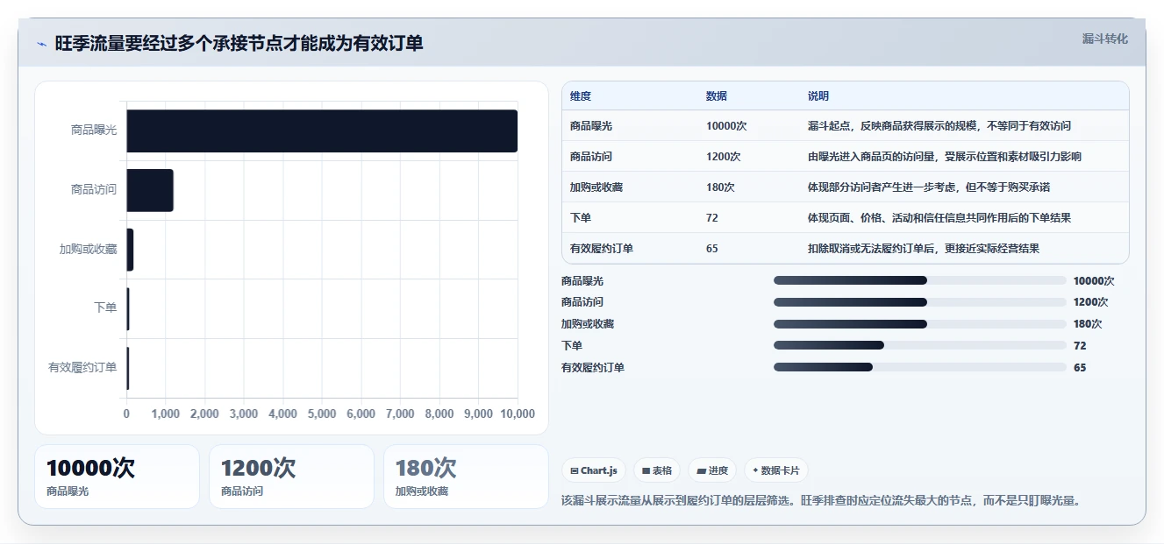This screenshot has height=544, width=1164.
Task: Click the Chart.js chip
Action: point(594,470)
